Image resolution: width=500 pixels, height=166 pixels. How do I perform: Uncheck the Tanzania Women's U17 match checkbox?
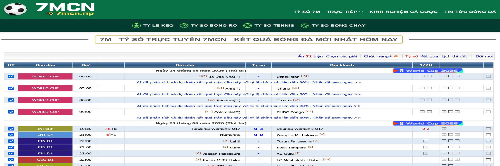(x=11, y=129)
